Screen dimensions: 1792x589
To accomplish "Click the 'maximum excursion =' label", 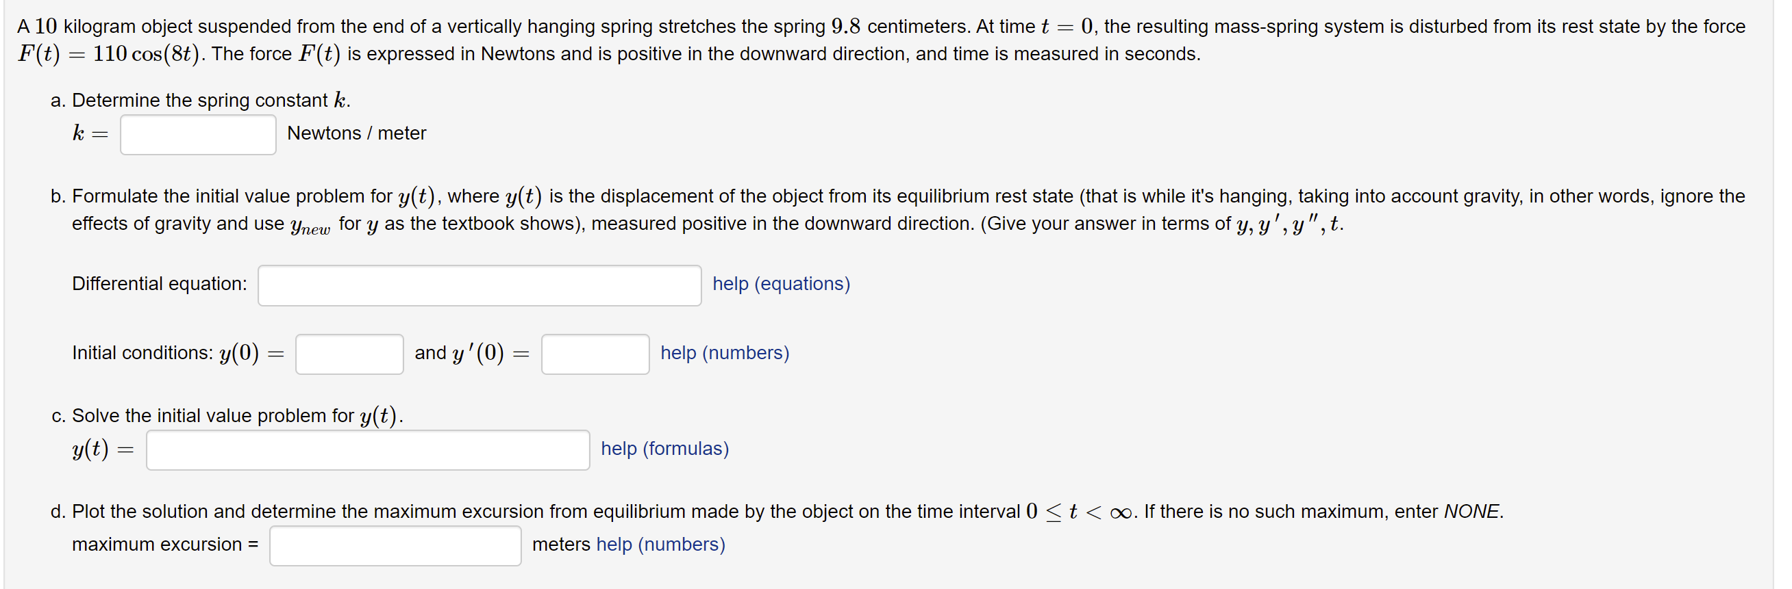I will (165, 545).
